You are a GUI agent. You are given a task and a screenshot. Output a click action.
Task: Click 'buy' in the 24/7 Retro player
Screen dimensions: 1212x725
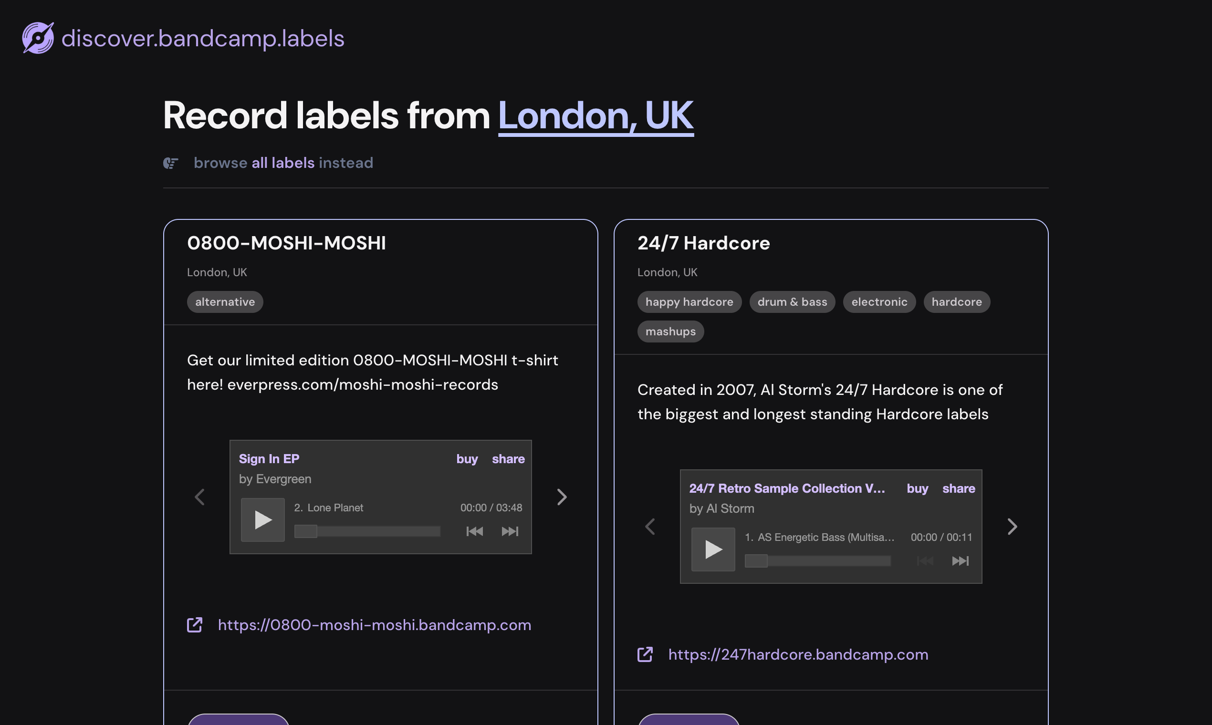pyautogui.click(x=917, y=488)
